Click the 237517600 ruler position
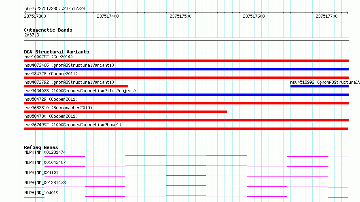This screenshot has width=360, height=202. pos(254,16)
